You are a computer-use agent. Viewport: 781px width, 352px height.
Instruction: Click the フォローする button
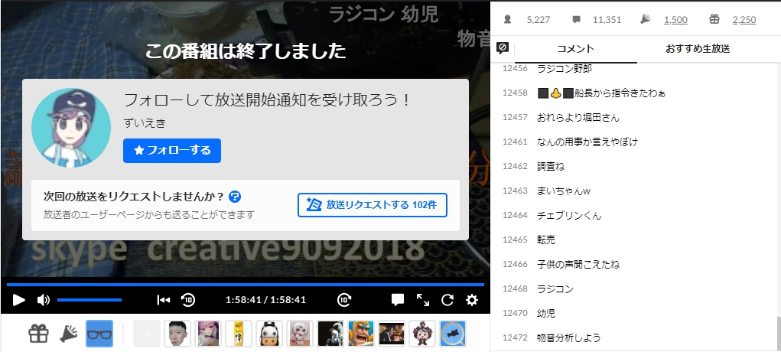172,151
